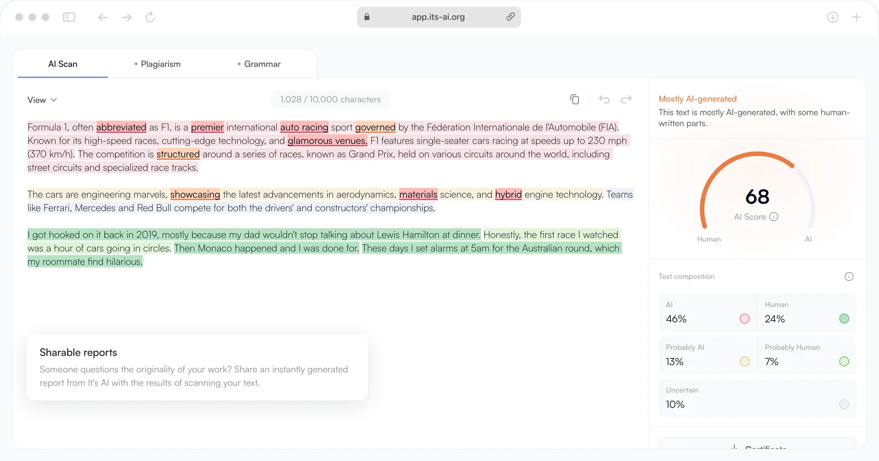
Task: Click the AI score gauge showing 68
Action: point(757,191)
